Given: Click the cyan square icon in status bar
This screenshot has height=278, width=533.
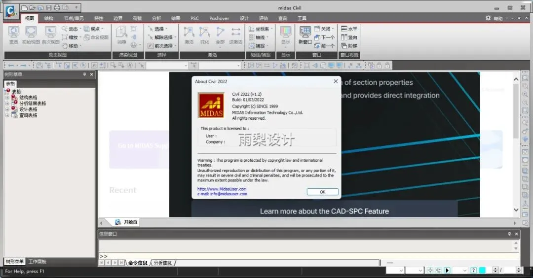Looking at the screenshot, I should (482, 270).
